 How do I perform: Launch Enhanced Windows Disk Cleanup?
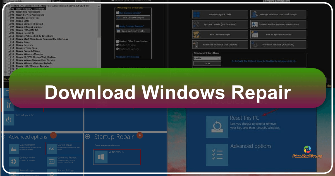point(220,44)
